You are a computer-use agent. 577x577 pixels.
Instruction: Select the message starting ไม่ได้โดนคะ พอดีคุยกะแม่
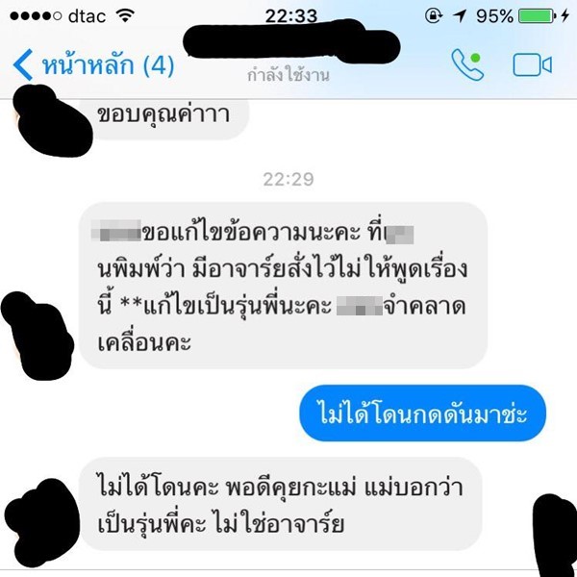tap(281, 504)
